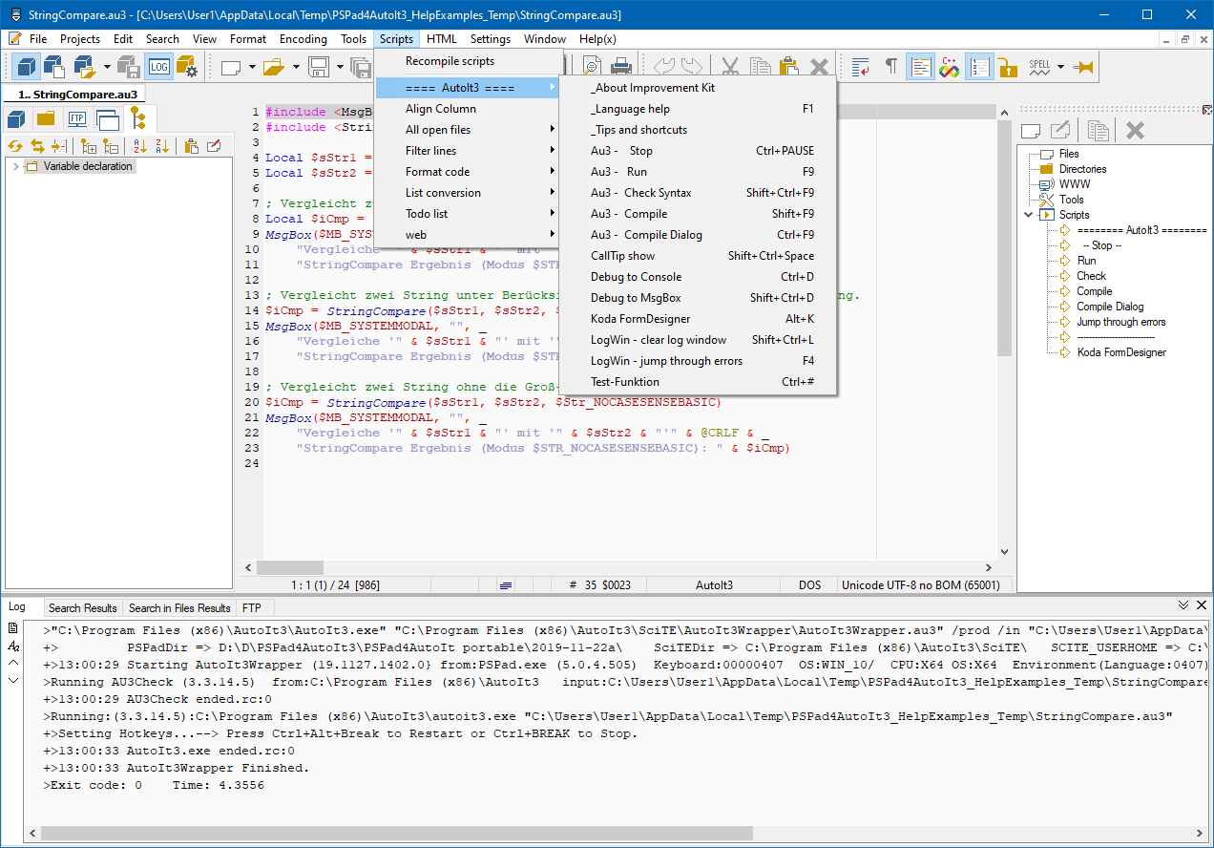Toggle the word wrap toolbar button
This screenshot has height=848, width=1214.
tap(861, 67)
